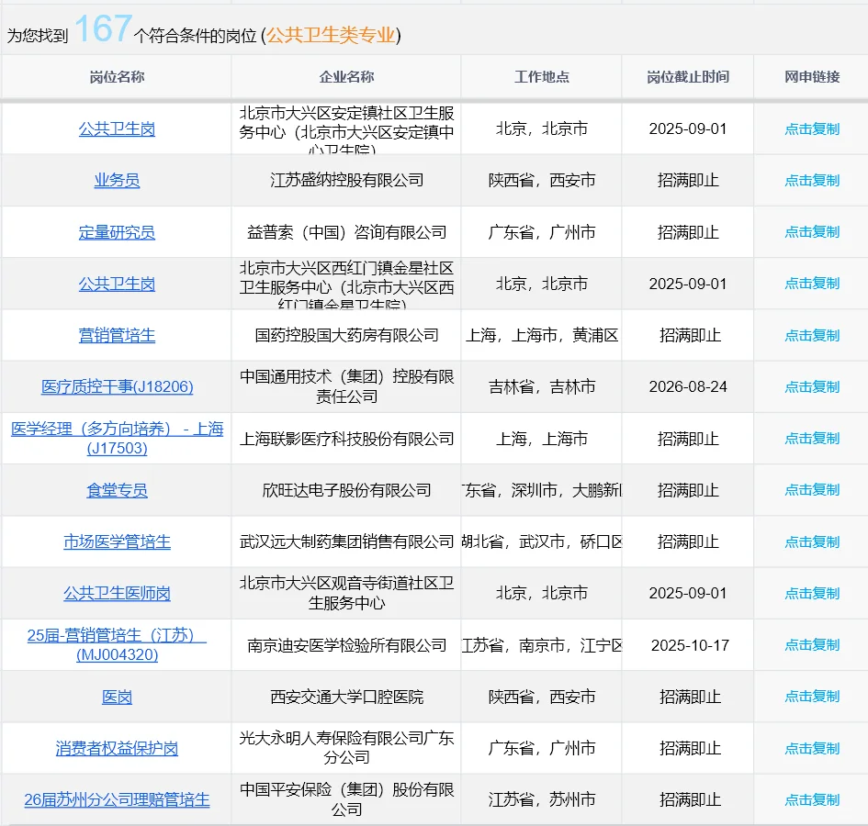
Task: Open the 医疗质控干事(J18206) job link
Action: click(117, 386)
